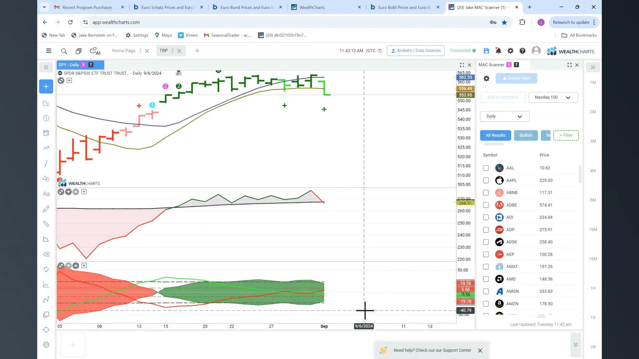Click the layouts window icon
639x359 pixels.
[x=79, y=51]
